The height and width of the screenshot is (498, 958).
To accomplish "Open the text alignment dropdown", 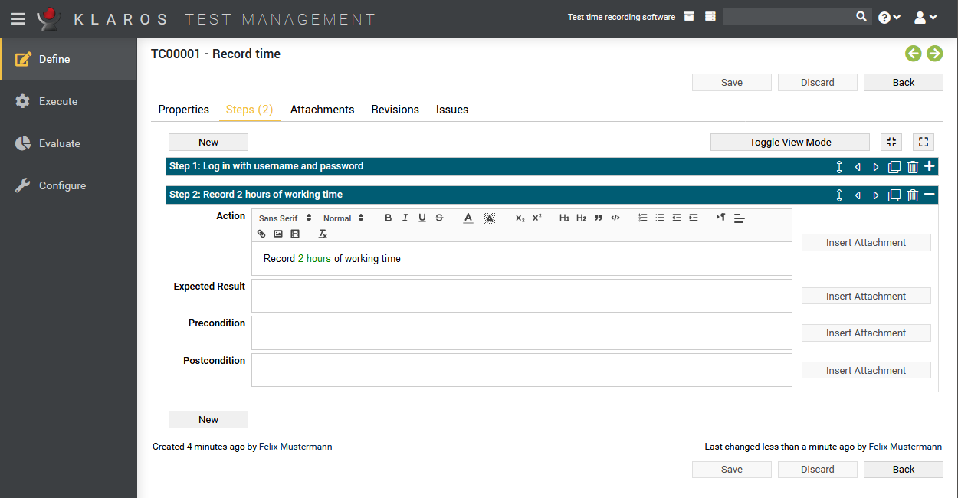I will coord(740,218).
